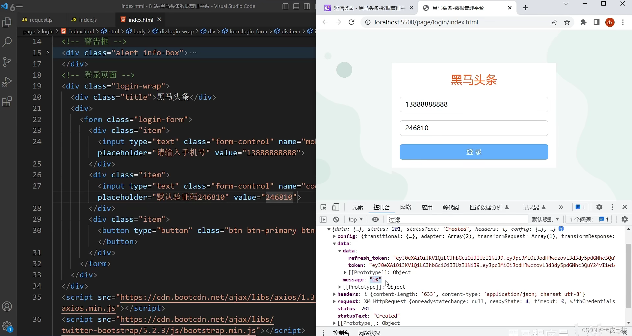This screenshot has width=632, height=336.
Task: Switch to the 控制台 DevTools tab
Action: tap(382, 207)
